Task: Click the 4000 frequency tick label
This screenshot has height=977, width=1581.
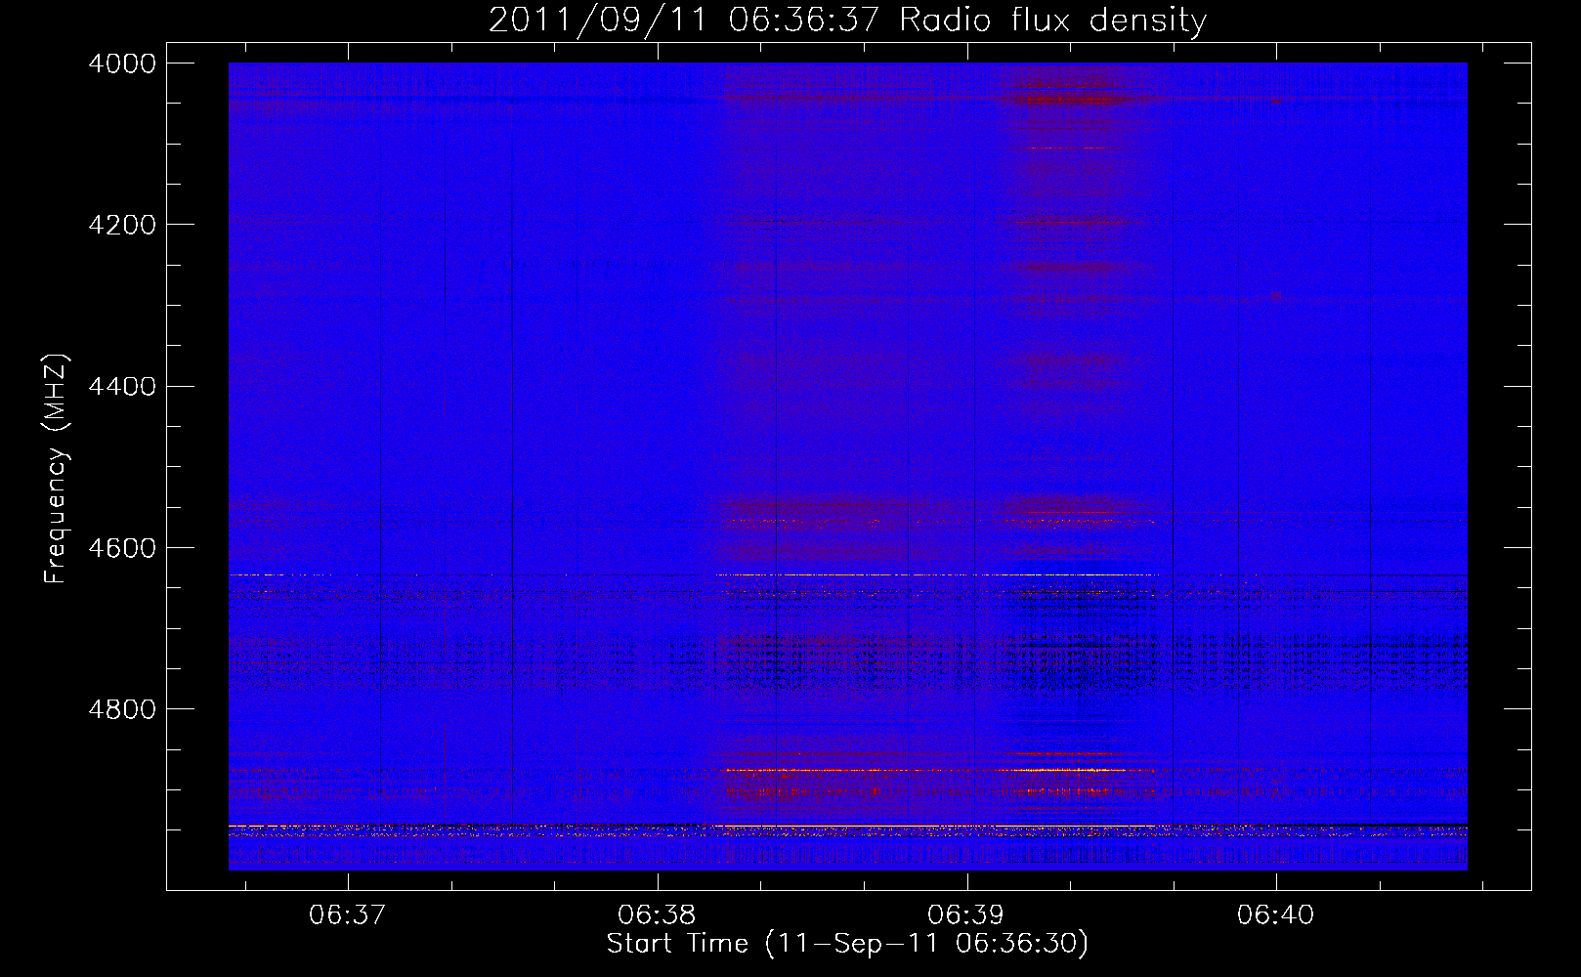Action: coord(122,64)
